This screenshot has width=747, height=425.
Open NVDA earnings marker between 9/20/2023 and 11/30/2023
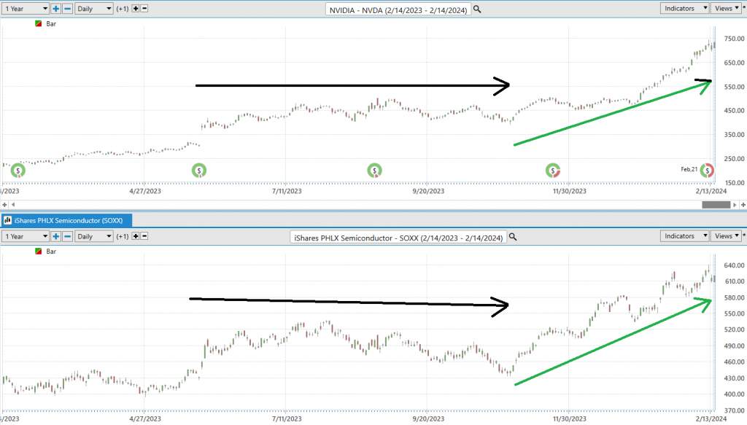(553, 170)
